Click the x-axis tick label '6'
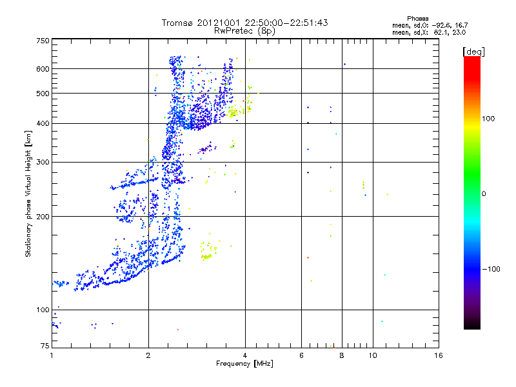 coord(301,355)
